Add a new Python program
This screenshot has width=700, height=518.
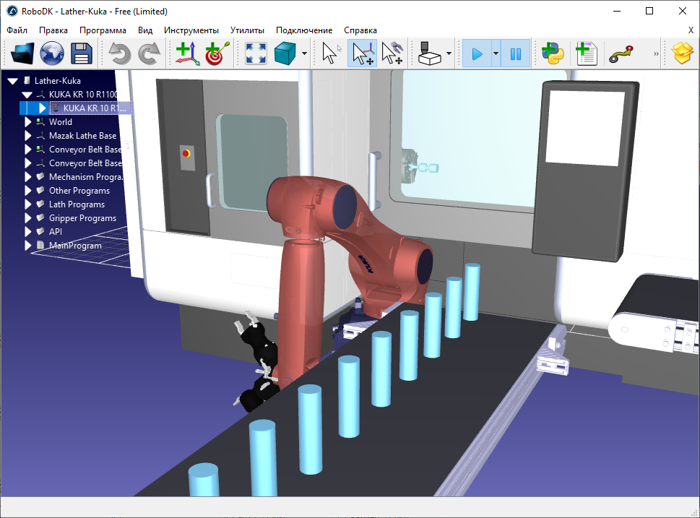click(x=553, y=53)
